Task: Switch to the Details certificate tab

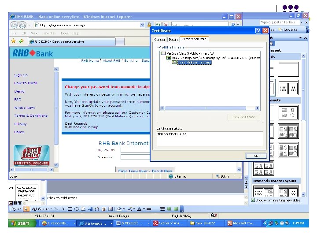Action: point(173,40)
